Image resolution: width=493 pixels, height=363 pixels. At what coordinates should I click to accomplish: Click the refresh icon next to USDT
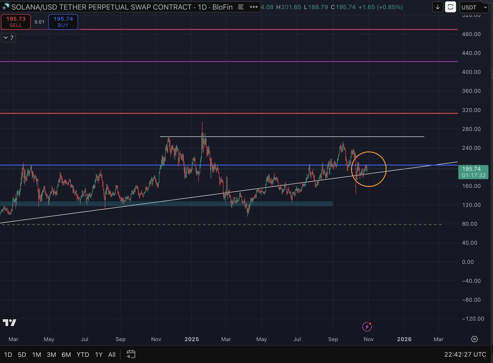[450, 7]
